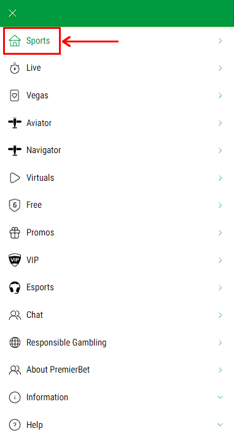Expand the Information section chevron
The height and width of the screenshot is (439, 234).
pyautogui.click(x=220, y=397)
